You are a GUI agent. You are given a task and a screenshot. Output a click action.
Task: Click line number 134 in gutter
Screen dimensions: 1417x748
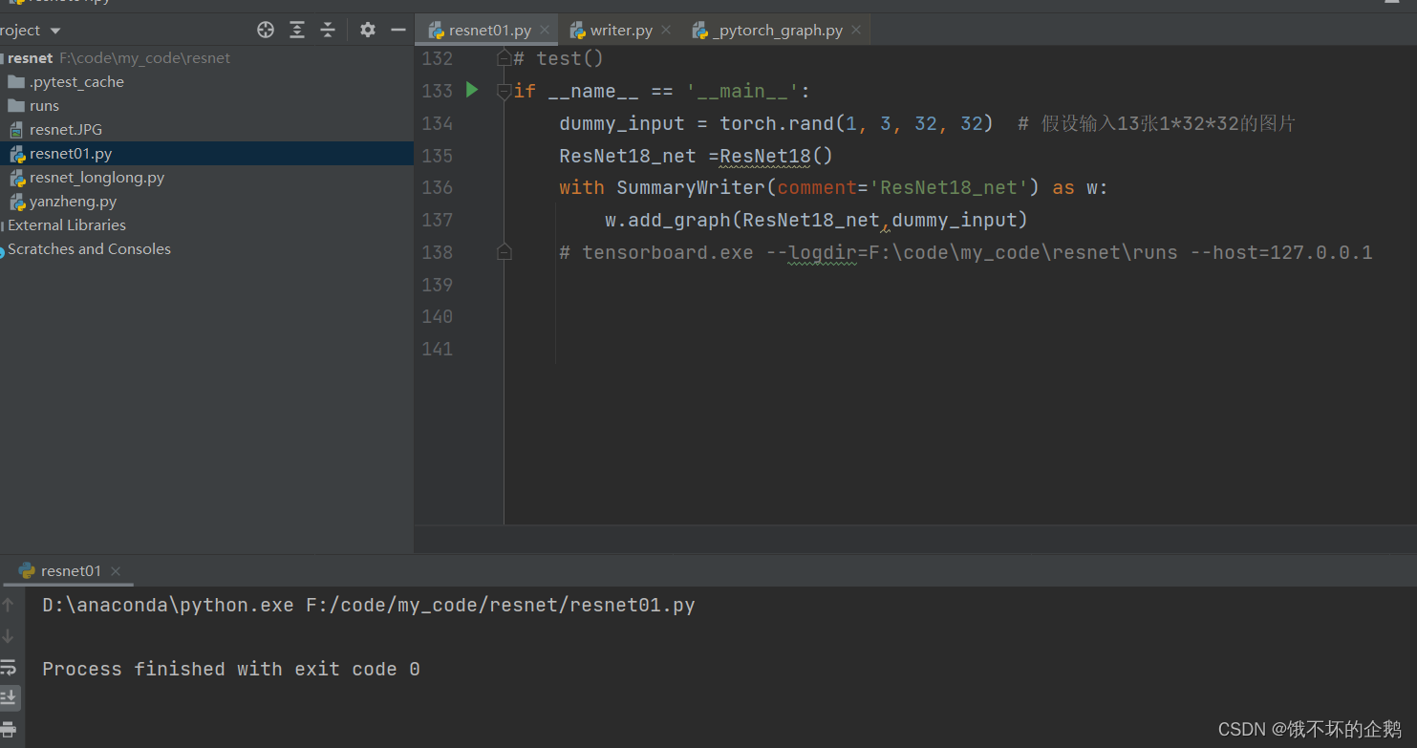(x=437, y=123)
